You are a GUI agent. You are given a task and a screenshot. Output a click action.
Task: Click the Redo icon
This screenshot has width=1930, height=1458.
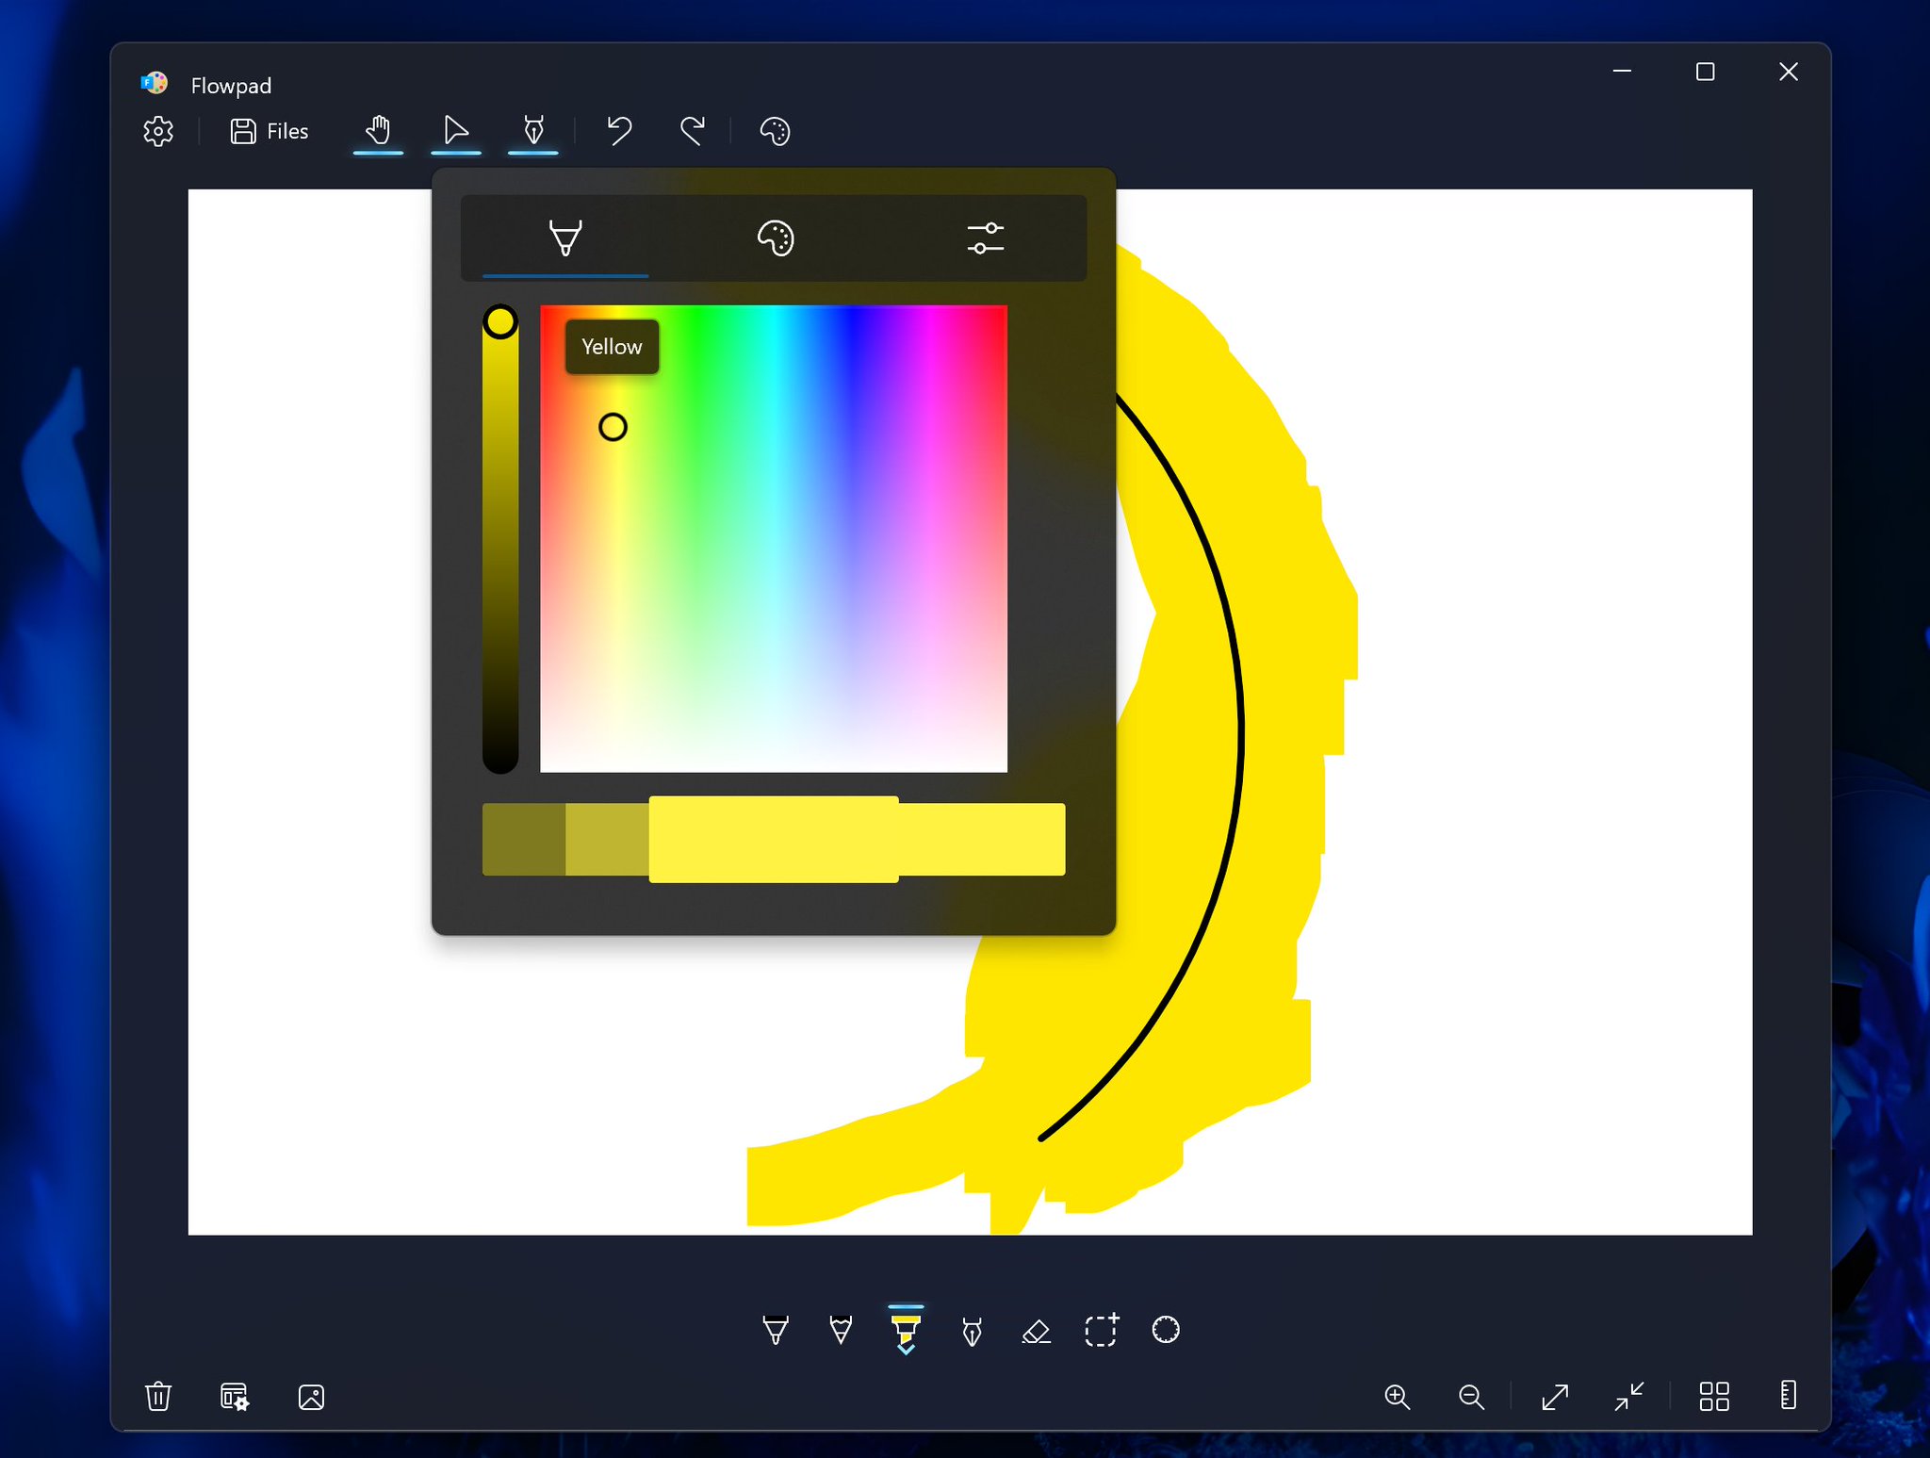(693, 131)
